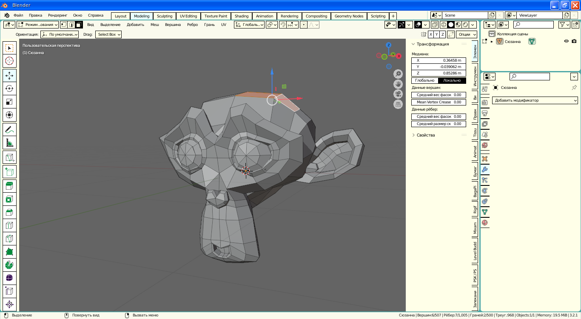581x319 pixels.
Task: Switch to vertex select mode
Action: pyautogui.click(x=64, y=25)
